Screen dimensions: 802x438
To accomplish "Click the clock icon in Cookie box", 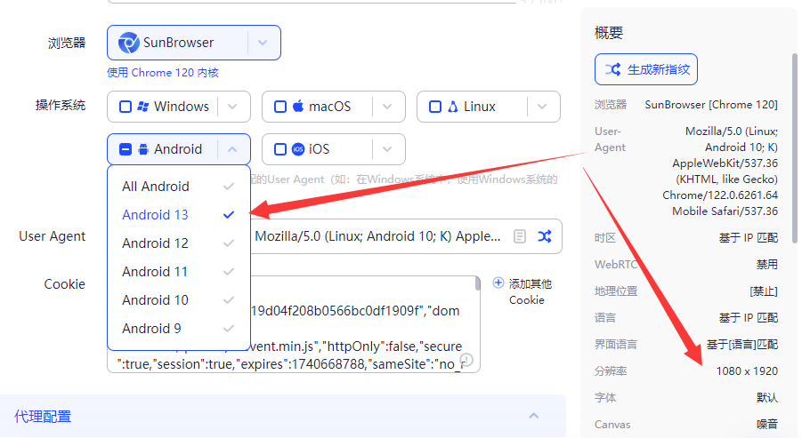I will [466, 360].
